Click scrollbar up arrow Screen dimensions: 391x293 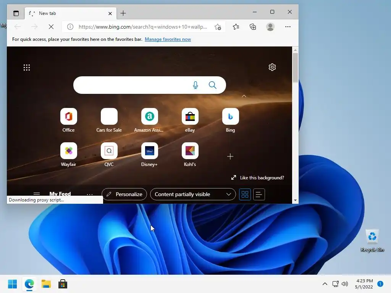pos(295,50)
